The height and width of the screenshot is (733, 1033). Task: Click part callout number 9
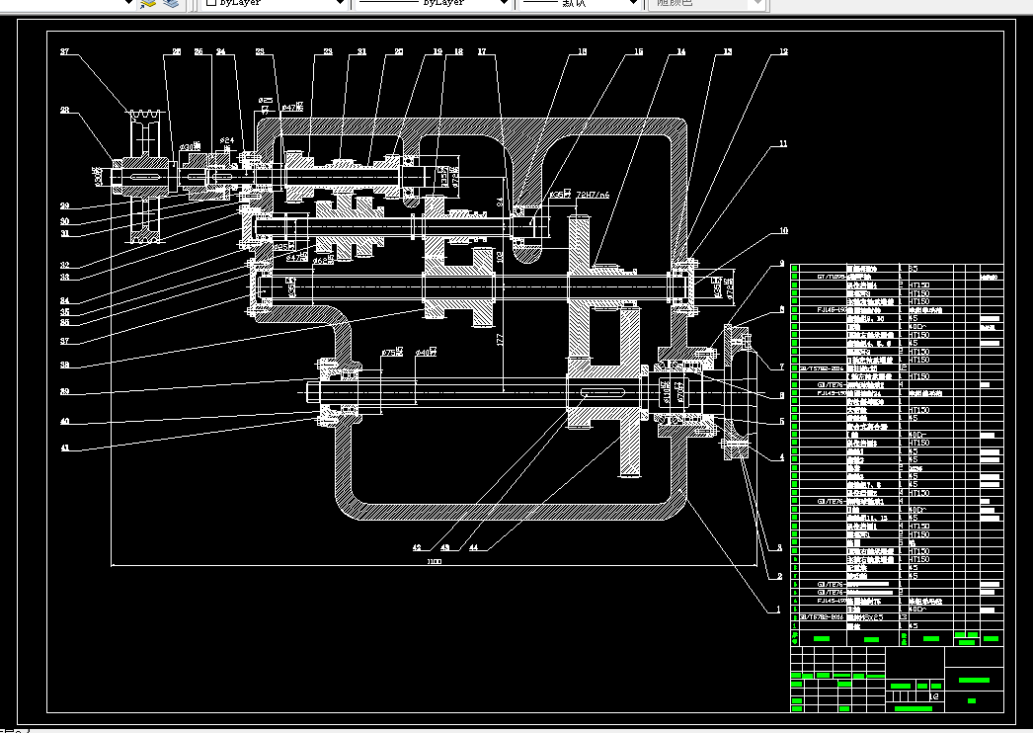[782, 263]
